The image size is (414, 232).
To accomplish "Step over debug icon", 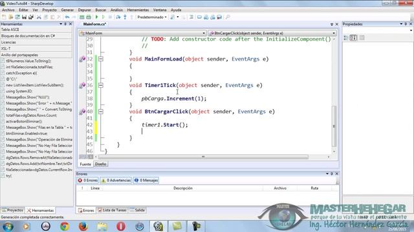I will coord(118,17).
